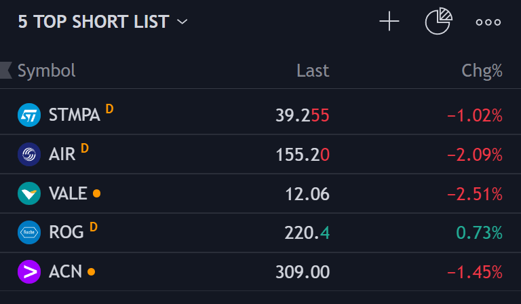Viewport: 521px width, 304px height.
Task: Click the ACN change value −1.45%
Action: 474,272
